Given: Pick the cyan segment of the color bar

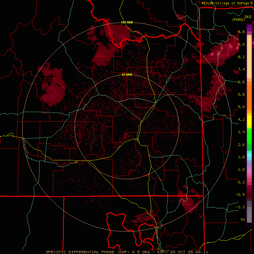Looking at the screenshot, I should (x=249, y=155).
